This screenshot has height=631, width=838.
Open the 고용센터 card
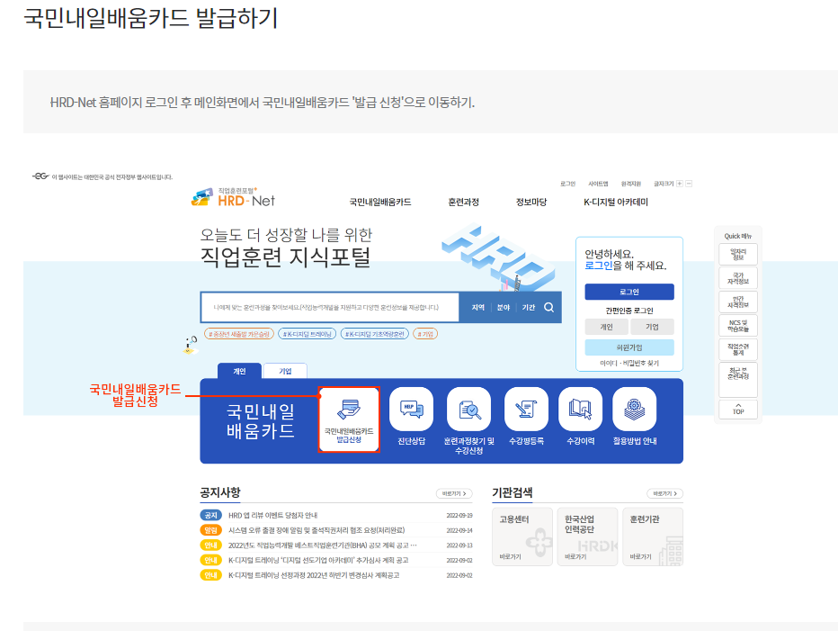pos(522,536)
